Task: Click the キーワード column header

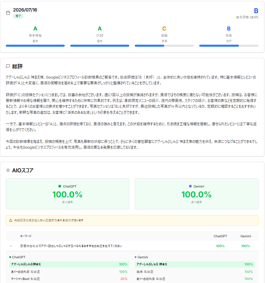Action: (26, 236)
